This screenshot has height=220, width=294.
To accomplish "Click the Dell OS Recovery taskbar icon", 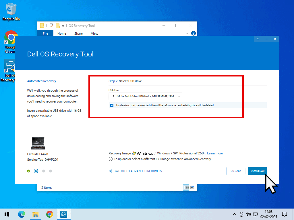I will coord(63,214).
